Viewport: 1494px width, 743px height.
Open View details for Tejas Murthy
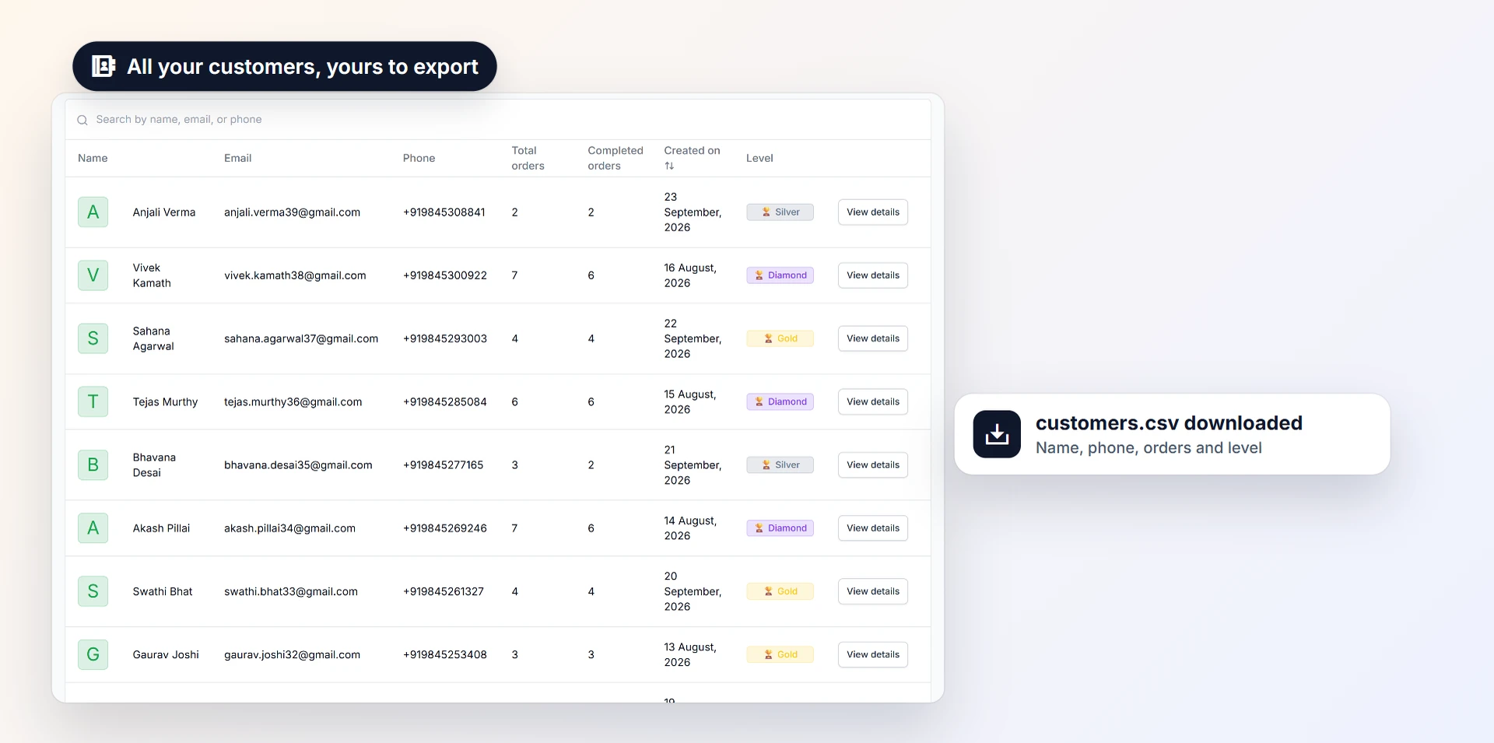click(x=873, y=401)
